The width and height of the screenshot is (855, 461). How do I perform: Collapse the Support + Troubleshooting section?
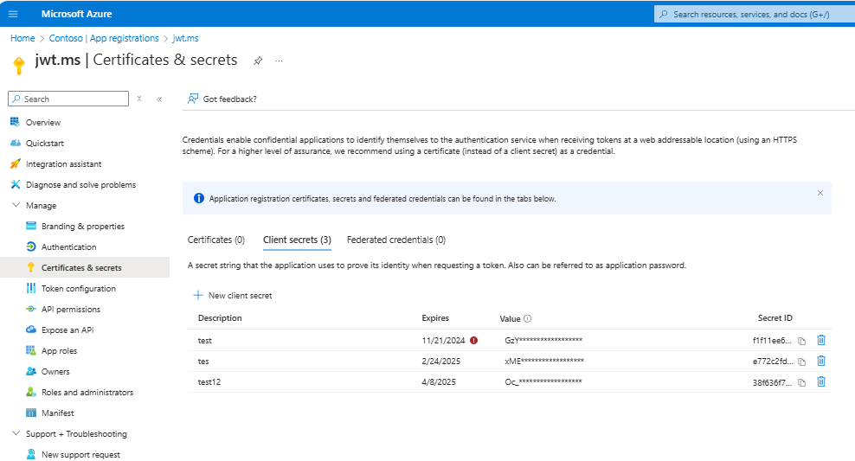16,433
